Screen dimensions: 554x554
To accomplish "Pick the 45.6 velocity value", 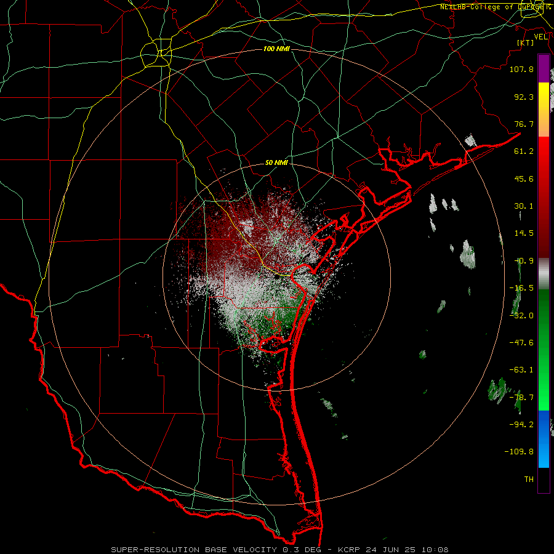I will (x=524, y=179).
